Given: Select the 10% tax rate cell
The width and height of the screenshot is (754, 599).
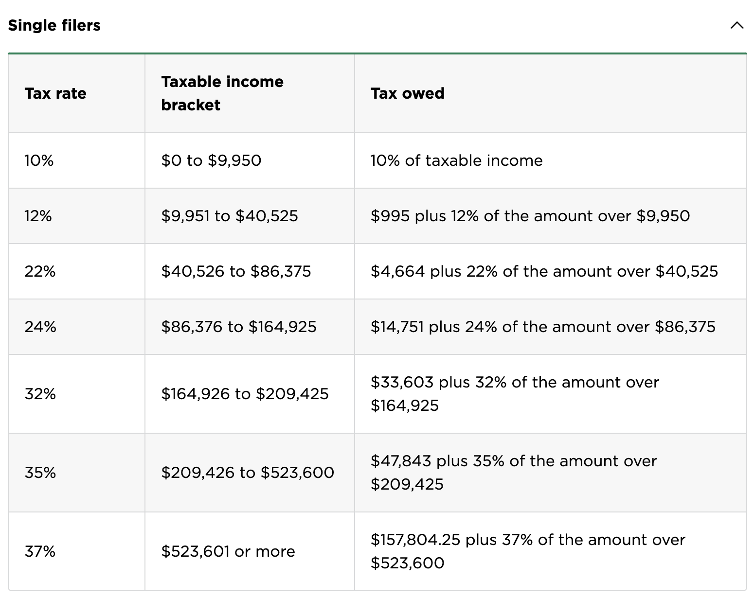Looking at the screenshot, I should pos(38,160).
